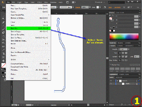Enable the Dashed Line checkbox
This screenshot has height=107, width=142.
110,65
